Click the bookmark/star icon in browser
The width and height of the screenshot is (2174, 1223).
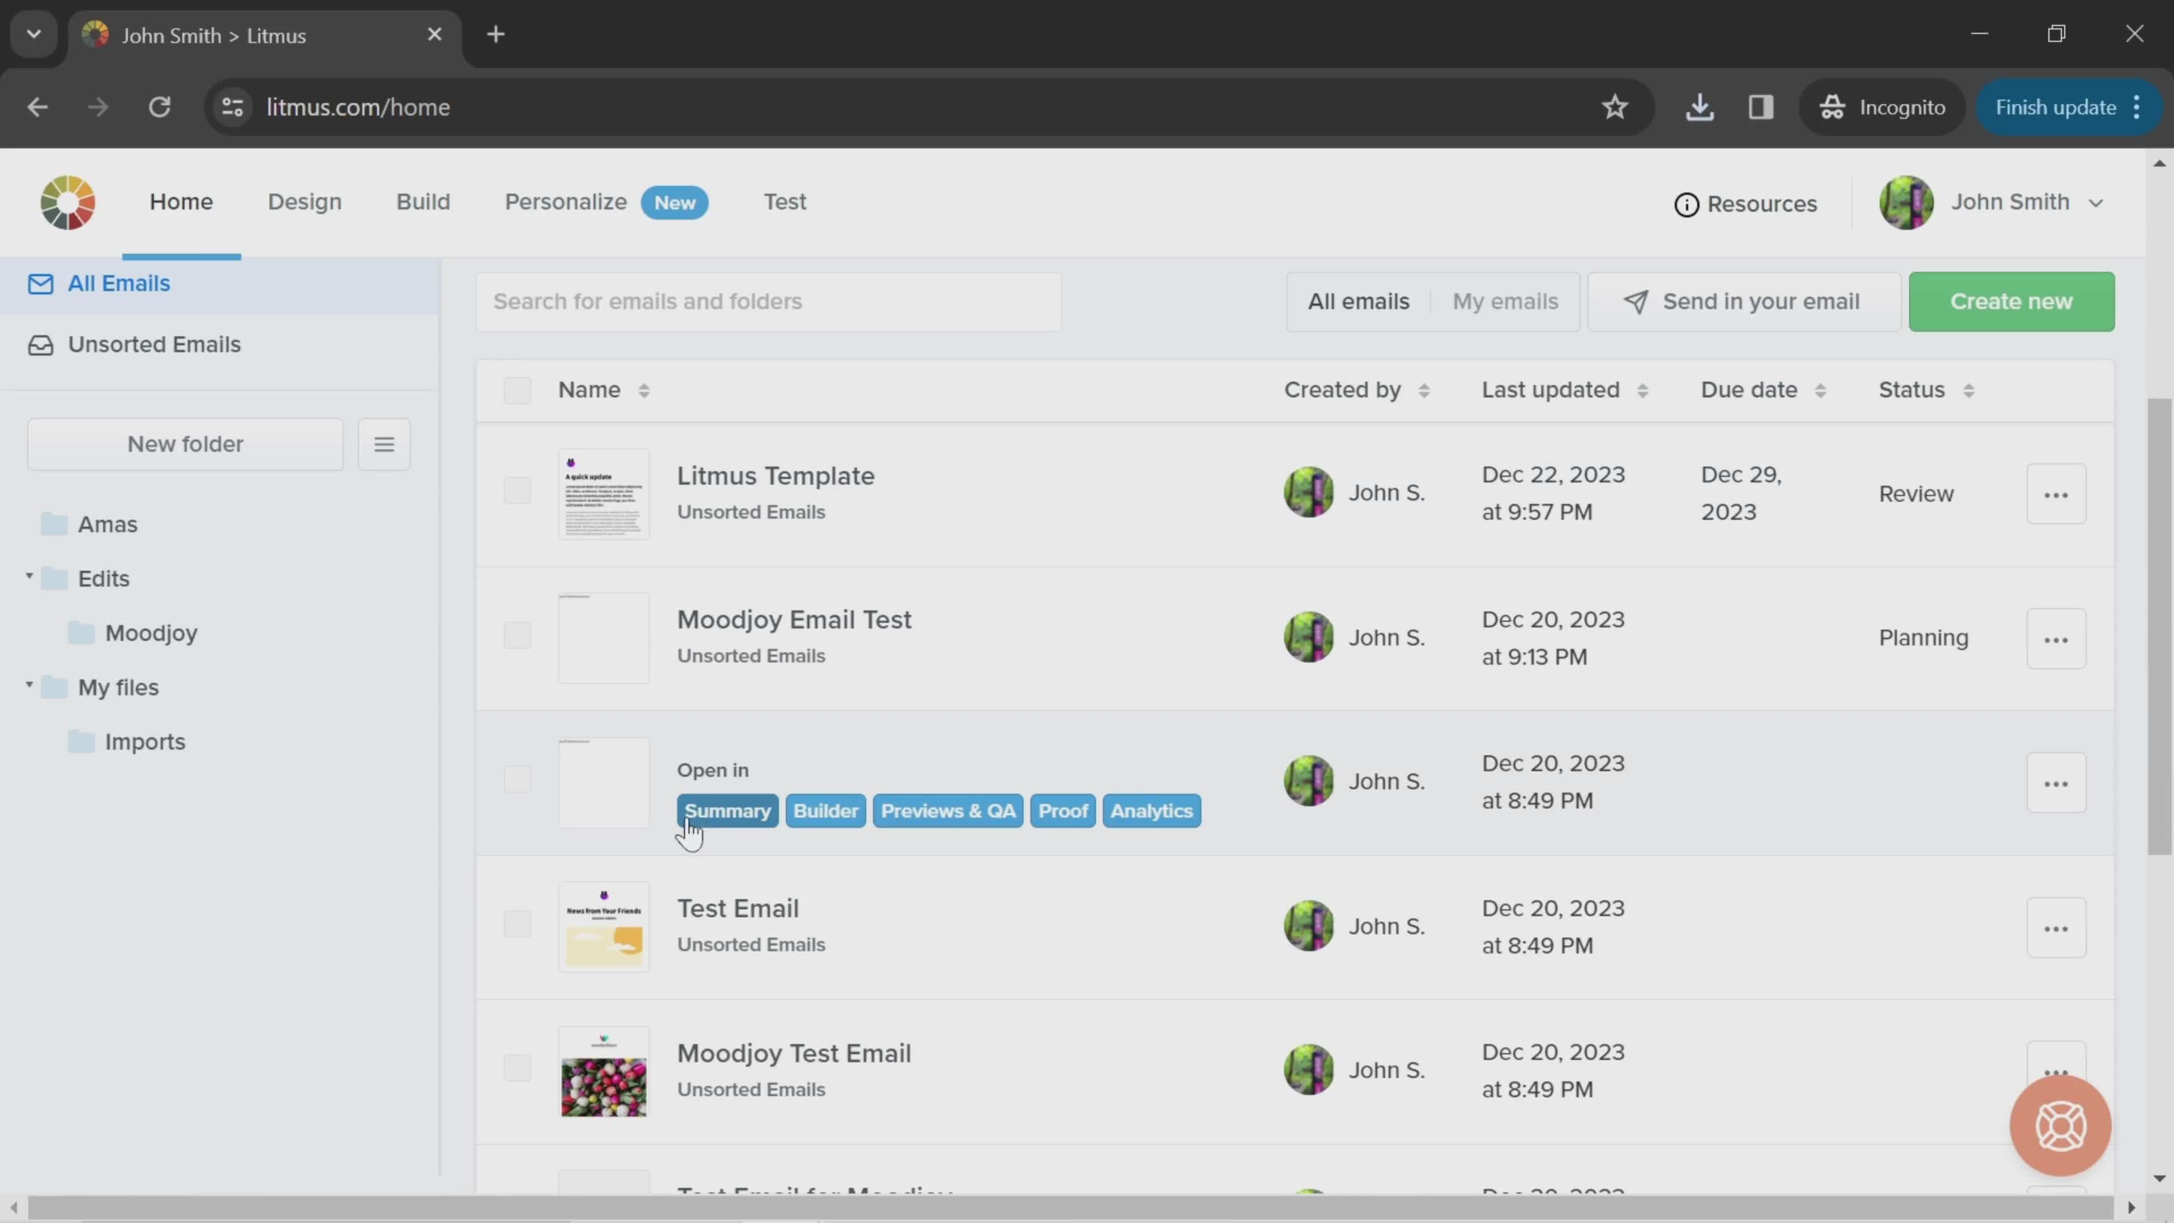1616,106
